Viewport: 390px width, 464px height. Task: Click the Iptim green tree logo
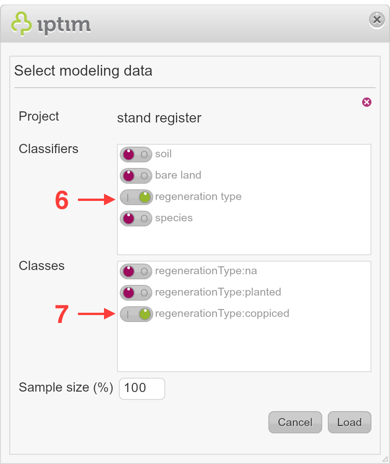pos(21,24)
